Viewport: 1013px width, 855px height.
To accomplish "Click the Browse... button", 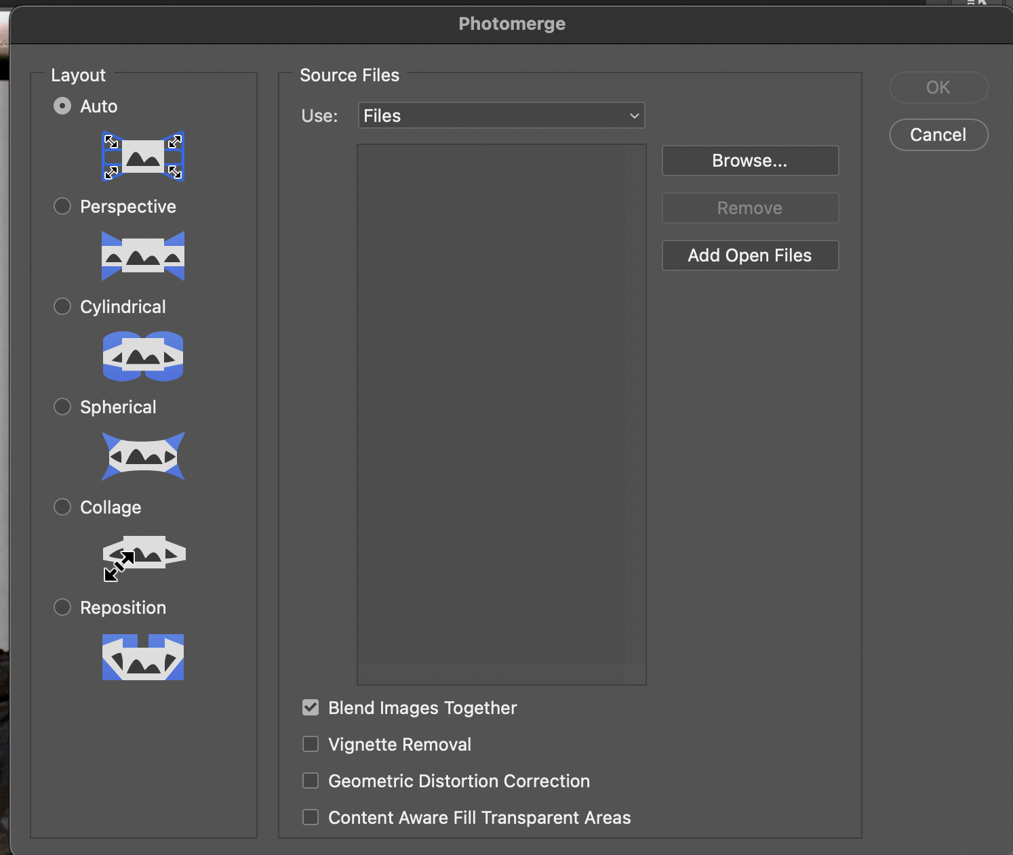I will 750,161.
